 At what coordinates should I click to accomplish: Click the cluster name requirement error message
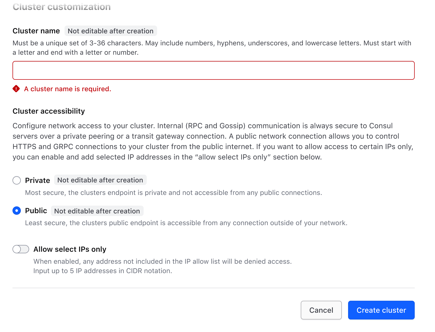67,89
